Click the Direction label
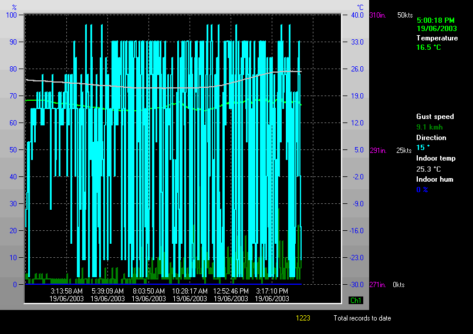 [x=431, y=138]
